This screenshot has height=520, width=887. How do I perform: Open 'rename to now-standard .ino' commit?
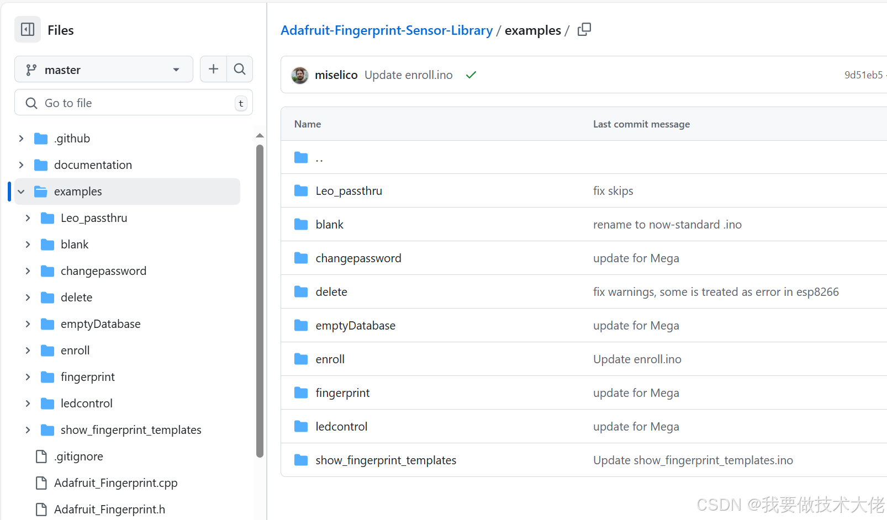click(667, 225)
